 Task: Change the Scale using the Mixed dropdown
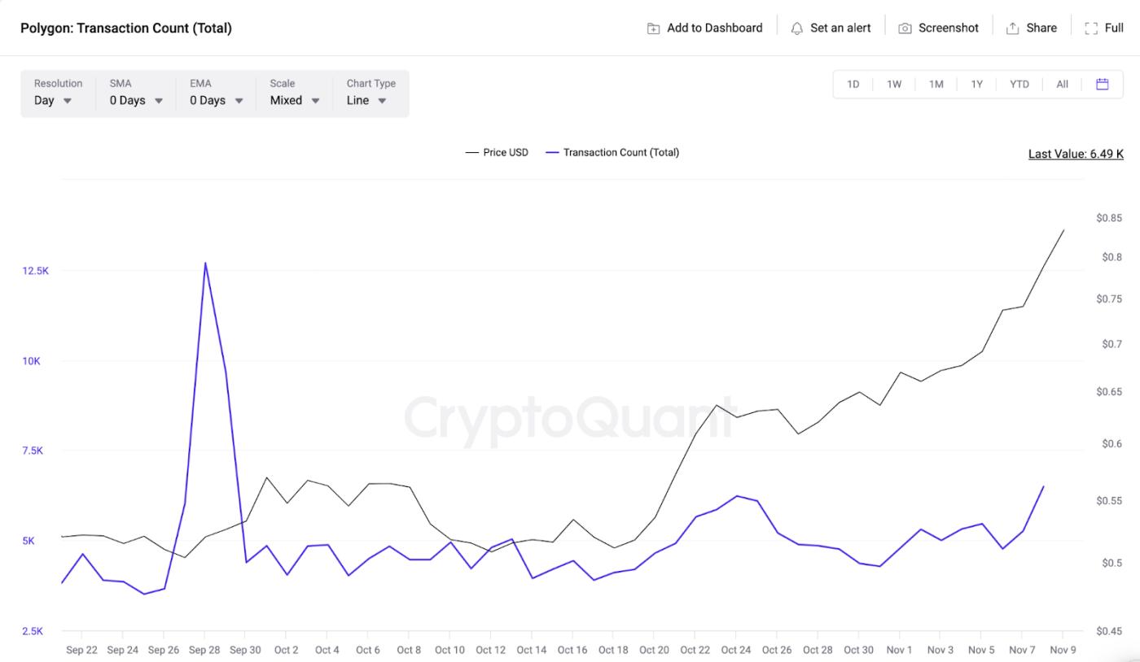tap(292, 100)
